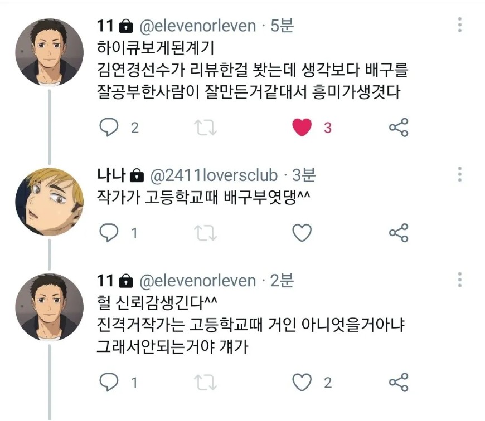This screenshot has height=421, width=485.
Task: Like the third tweet with 2 likes
Action: tap(302, 382)
